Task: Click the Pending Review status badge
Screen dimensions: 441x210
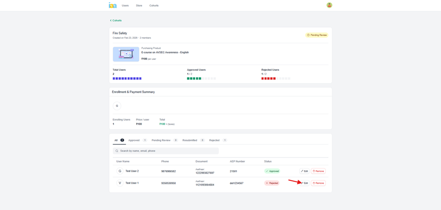Action: 317,35
